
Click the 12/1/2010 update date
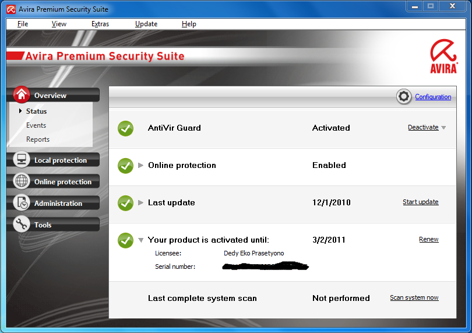point(332,202)
